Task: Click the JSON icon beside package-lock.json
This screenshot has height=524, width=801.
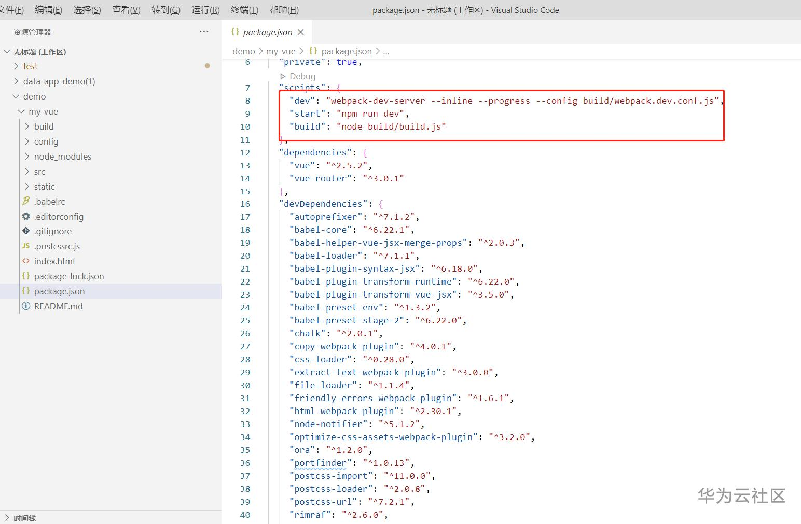Action: coord(26,276)
